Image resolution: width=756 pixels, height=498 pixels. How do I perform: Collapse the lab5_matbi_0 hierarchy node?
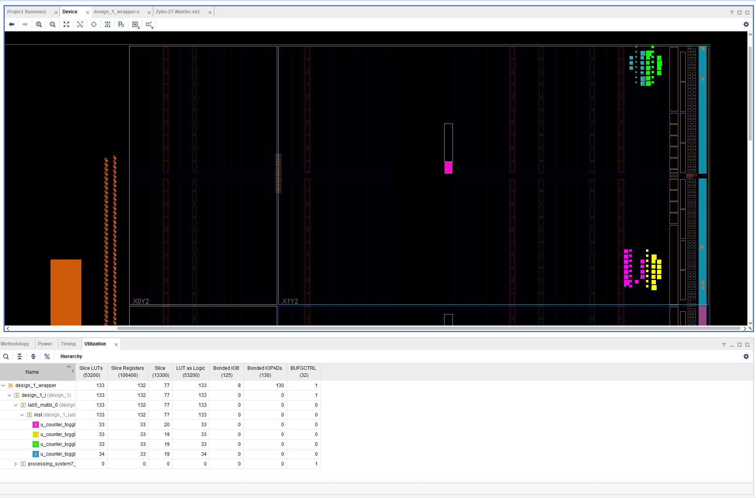[16, 405]
